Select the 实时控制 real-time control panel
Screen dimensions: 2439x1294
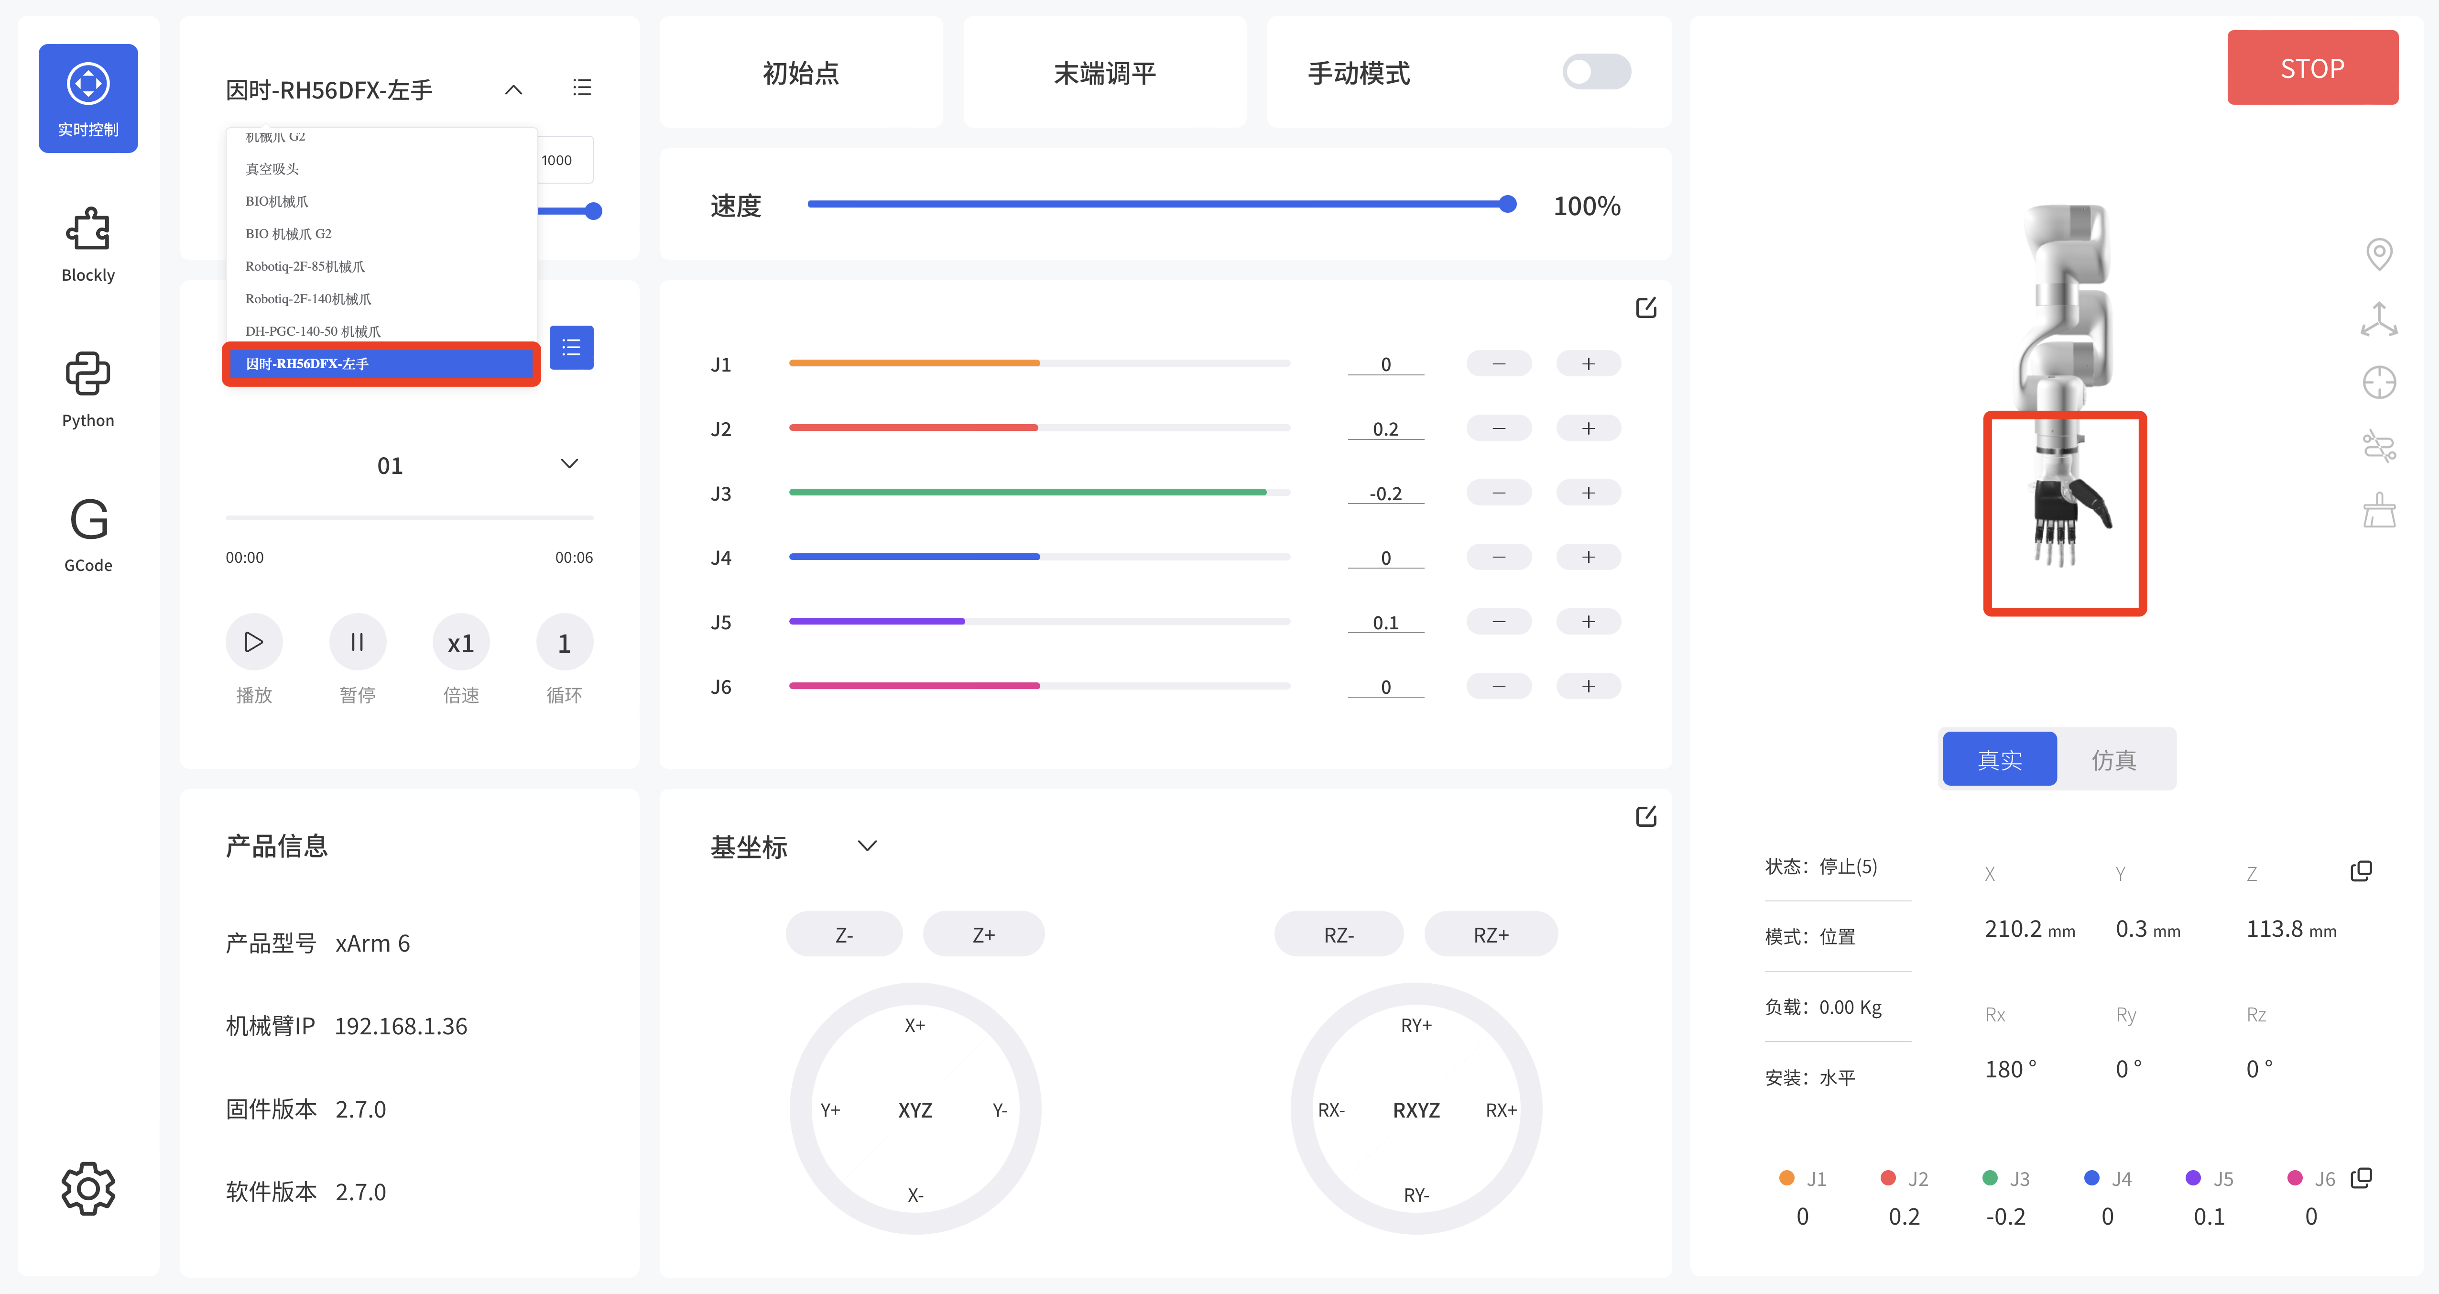(x=87, y=98)
